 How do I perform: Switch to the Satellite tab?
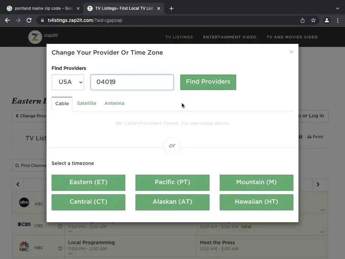(x=87, y=103)
